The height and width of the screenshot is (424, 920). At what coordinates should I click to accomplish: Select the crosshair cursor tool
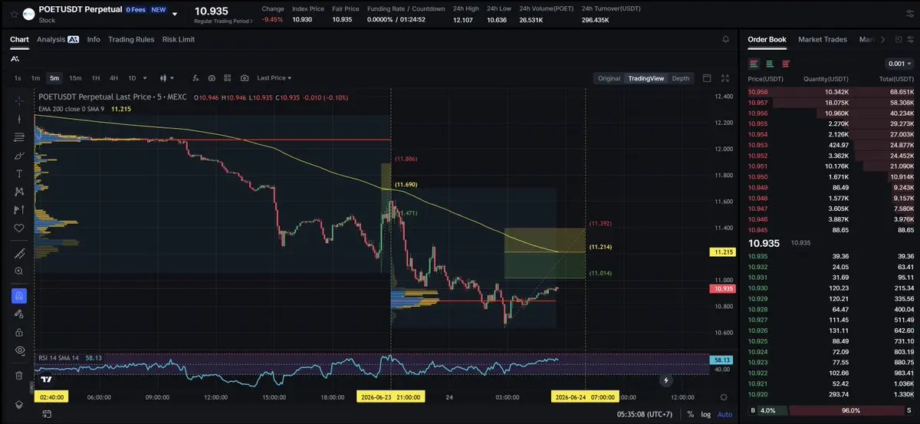tap(19, 100)
